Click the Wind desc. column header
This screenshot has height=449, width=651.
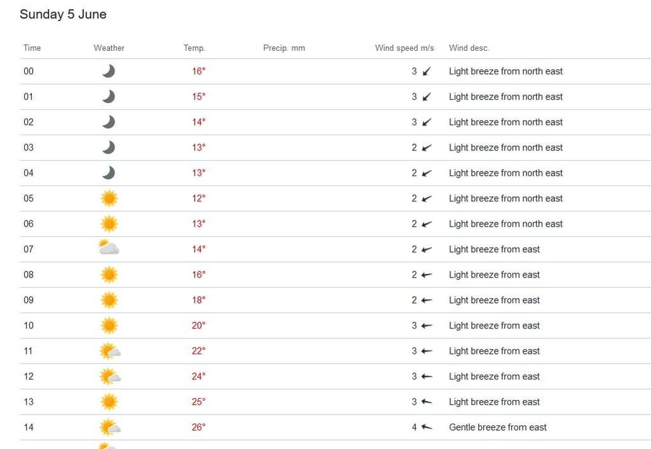click(469, 48)
